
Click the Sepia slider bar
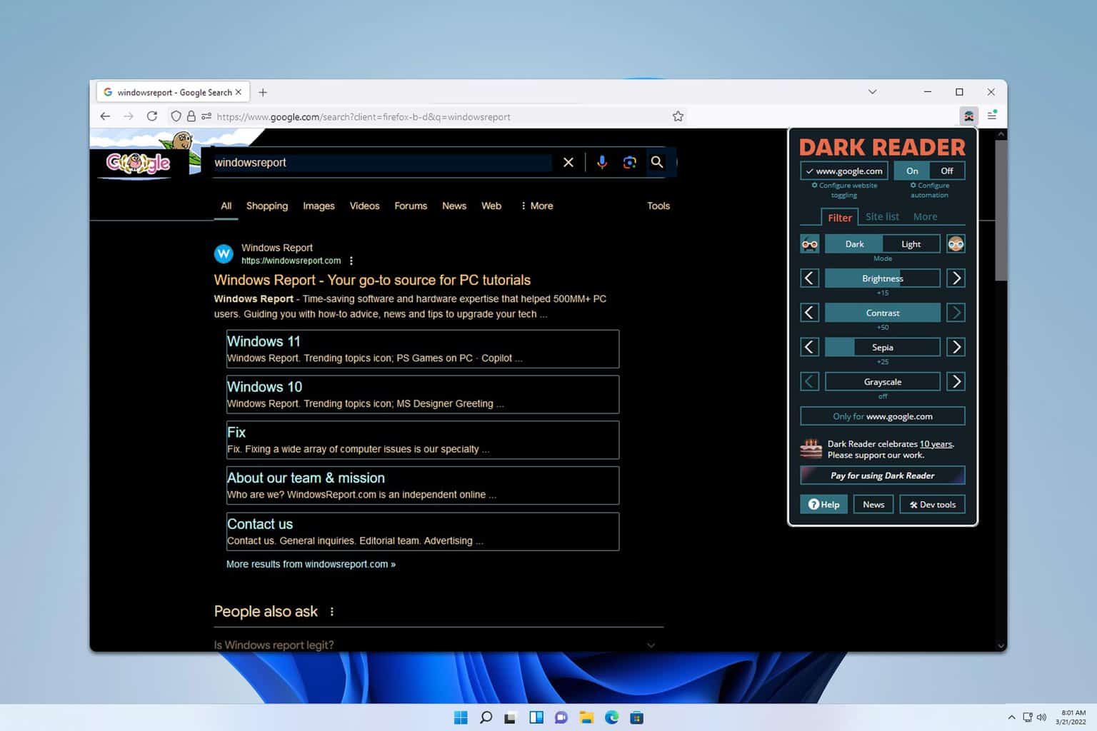[x=883, y=347]
